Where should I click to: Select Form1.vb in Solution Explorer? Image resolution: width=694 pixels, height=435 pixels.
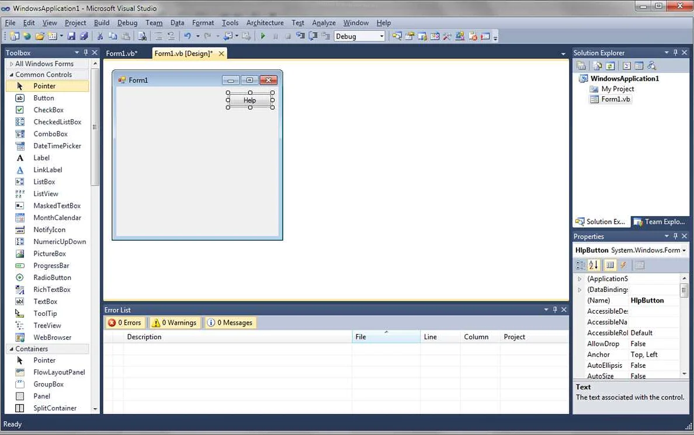(615, 99)
